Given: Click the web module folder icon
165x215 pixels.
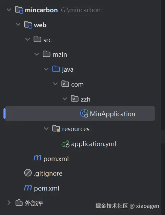Looking at the screenshot, I should coord(28,25).
